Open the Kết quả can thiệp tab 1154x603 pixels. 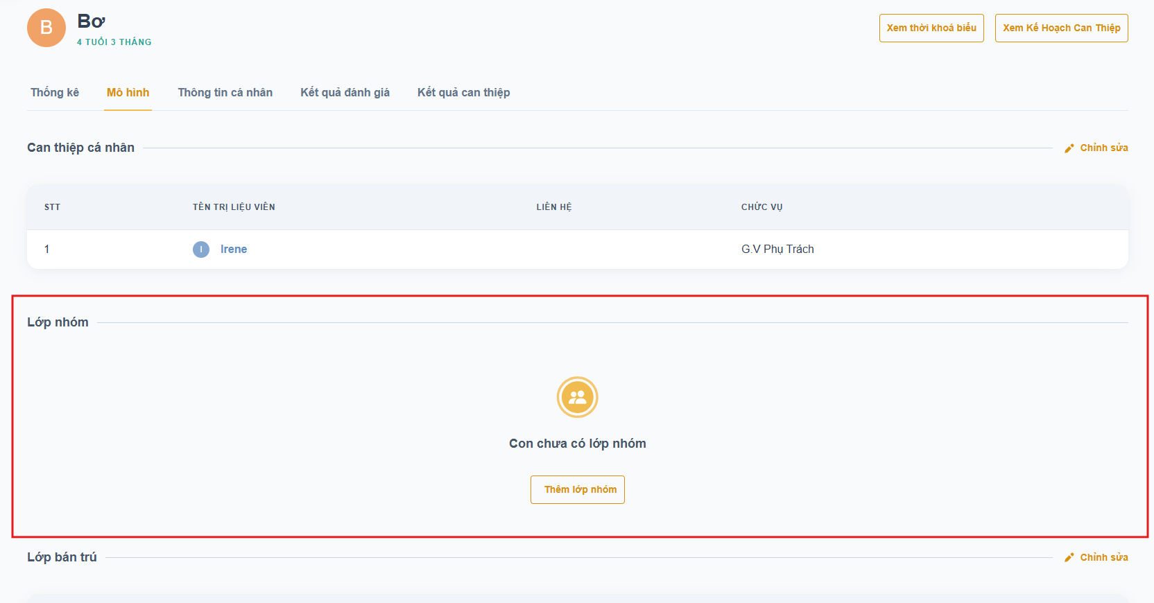tap(463, 93)
